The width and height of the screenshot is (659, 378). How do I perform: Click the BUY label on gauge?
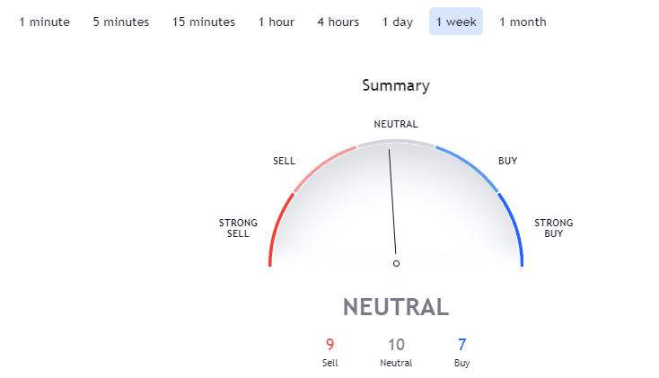[x=507, y=161]
